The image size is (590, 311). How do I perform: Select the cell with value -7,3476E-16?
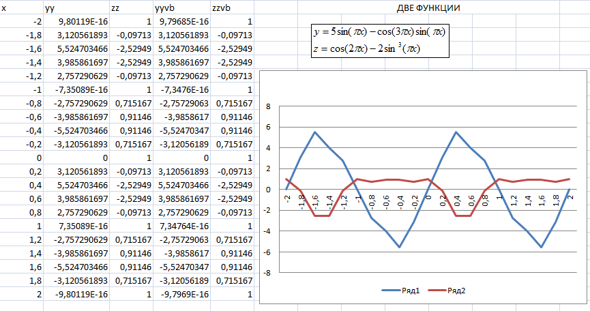[181, 89]
